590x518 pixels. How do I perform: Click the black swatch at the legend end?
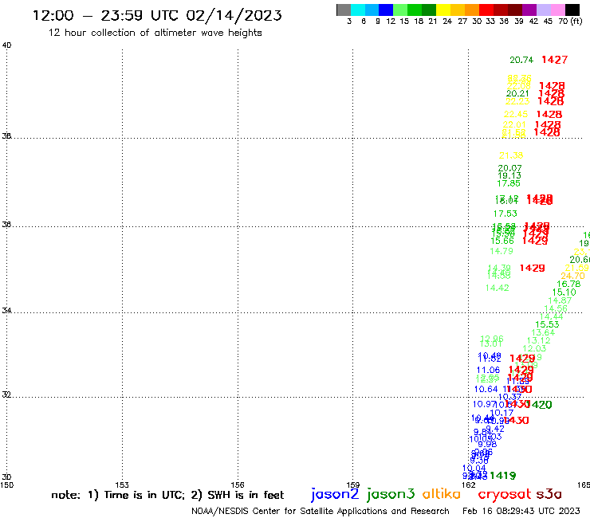572,10
